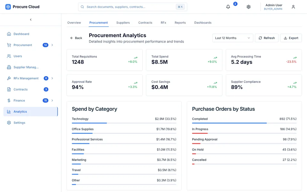This screenshot has width=307, height=192.
Task: Click the Procurement cart icon
Action: pos(9,45)
